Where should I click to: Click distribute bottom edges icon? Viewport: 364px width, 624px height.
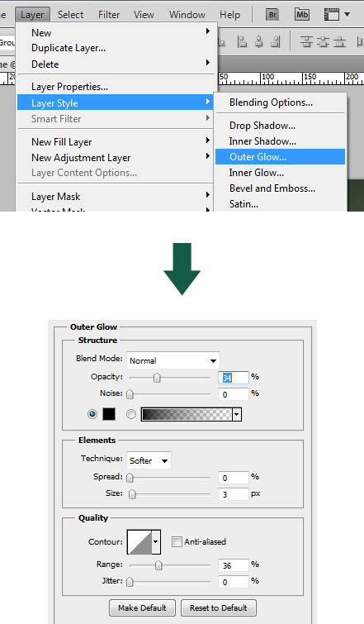(340, 42)
